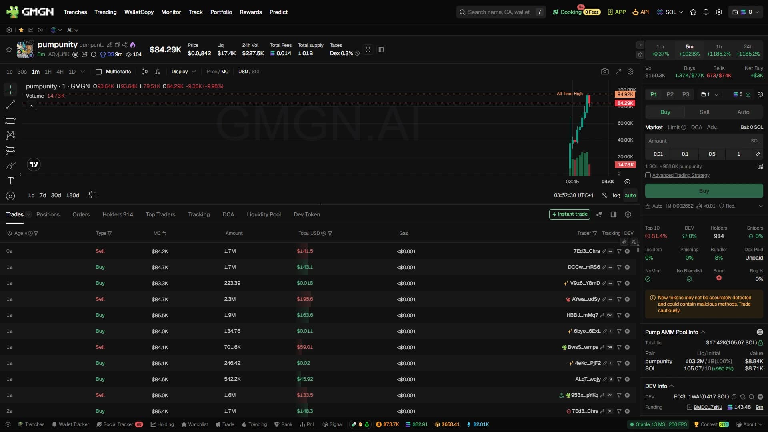Viewport: 768px width, 432px height.
Task: Expand chart to fullscreen
Action: 618,72
